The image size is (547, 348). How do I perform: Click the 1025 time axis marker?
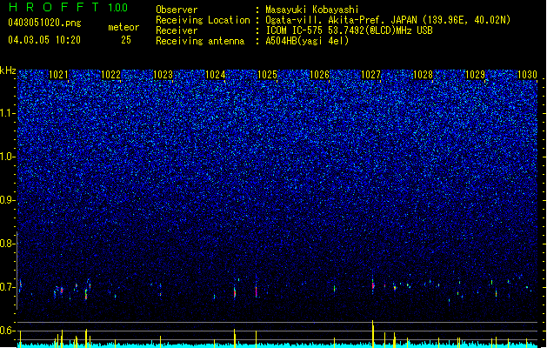(267, 75)
